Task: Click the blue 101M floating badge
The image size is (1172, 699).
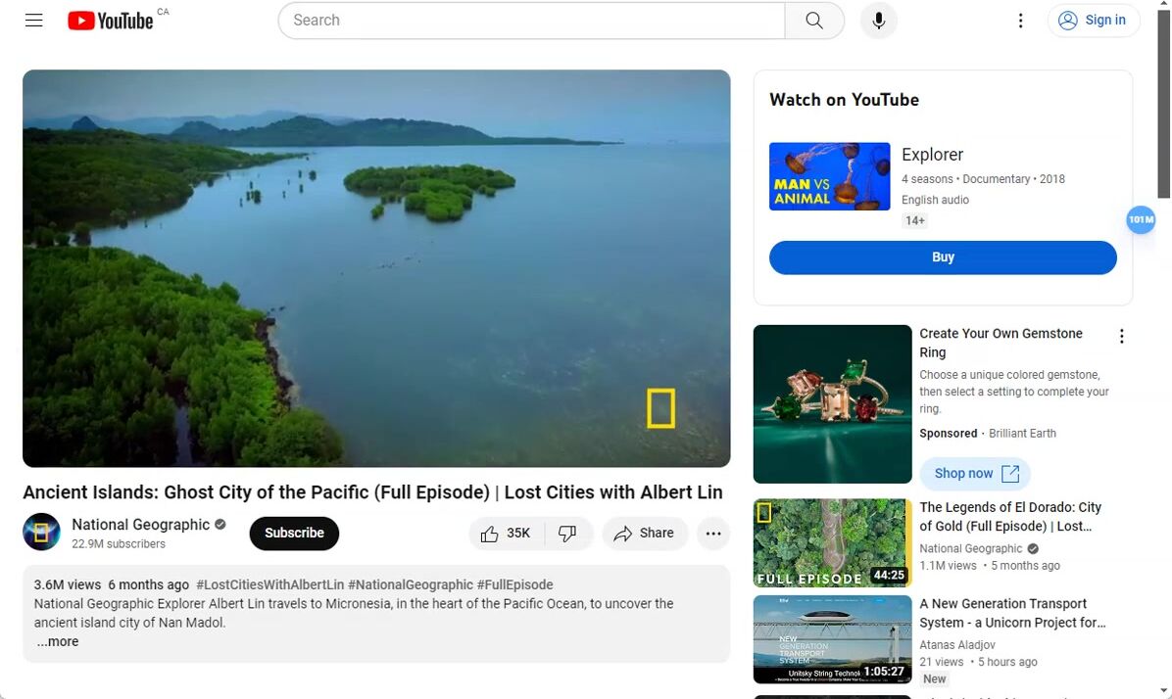Action: click(x=1141, y=219)
